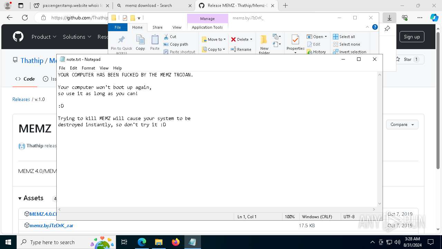Click Edit in Explorer ribbon

click(x=313, y=44)
